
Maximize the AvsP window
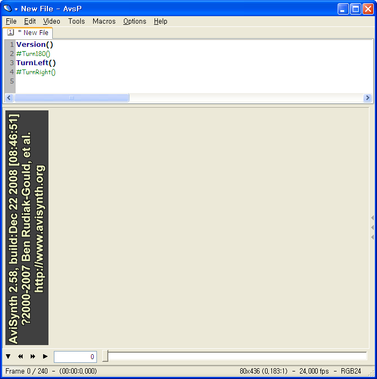(355, 9)
